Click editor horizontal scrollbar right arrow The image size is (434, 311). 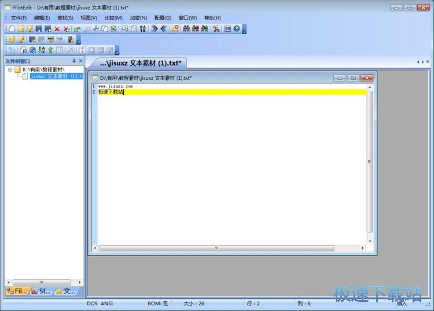click(363, 248)
